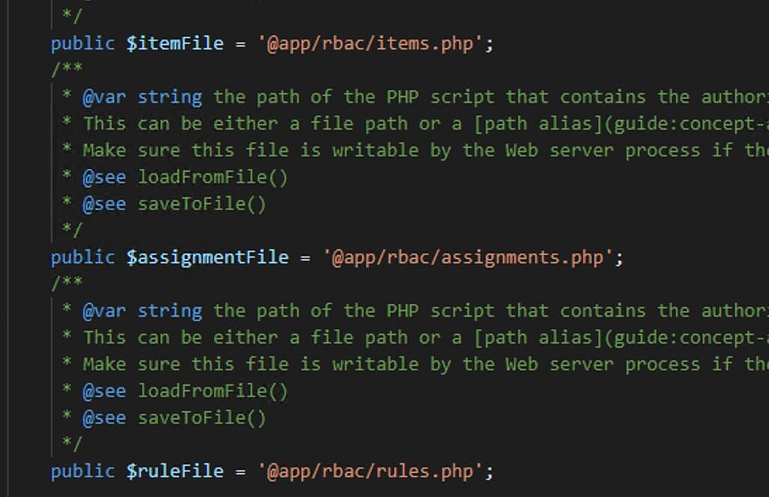Click the second @var tag

[104, 312]
